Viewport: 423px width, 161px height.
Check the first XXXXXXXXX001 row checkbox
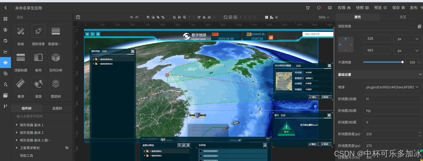(200, 151)
